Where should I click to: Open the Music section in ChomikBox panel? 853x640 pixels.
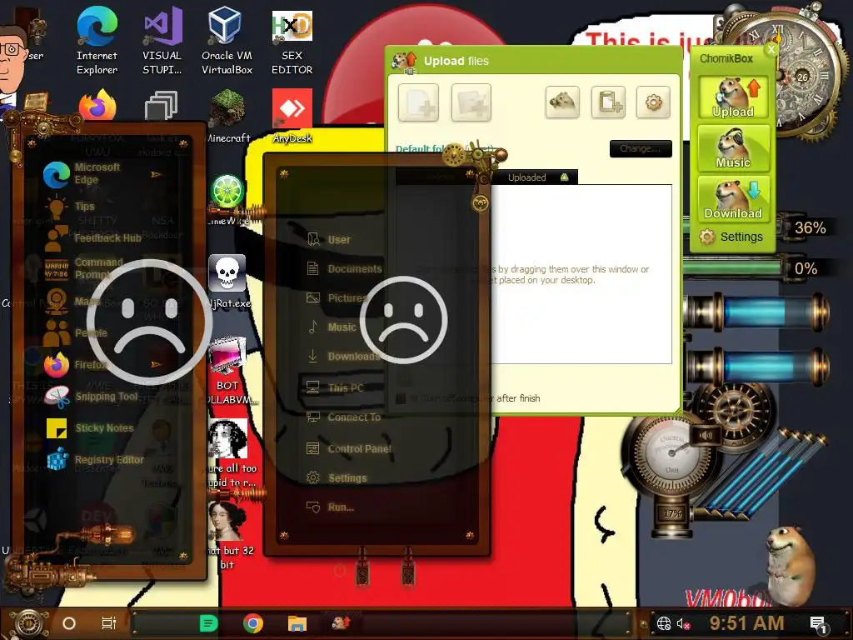click(x=733, y=148)
